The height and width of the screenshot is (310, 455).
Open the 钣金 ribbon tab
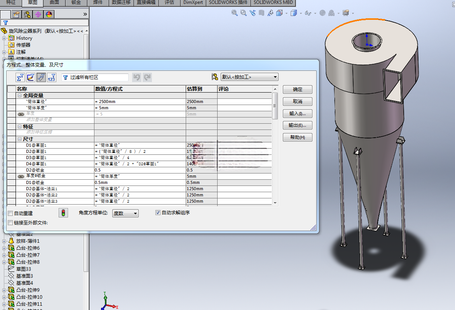point(76,3)
